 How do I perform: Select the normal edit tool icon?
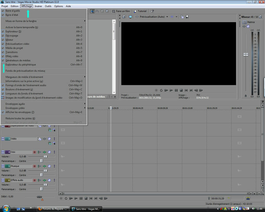(x=92, y=11)
